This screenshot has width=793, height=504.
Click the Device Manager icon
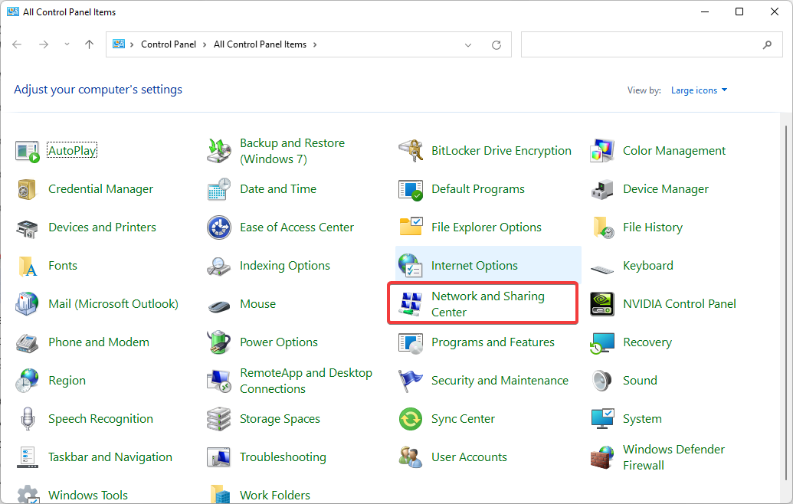pyautogui.click(x=602, y=189)
